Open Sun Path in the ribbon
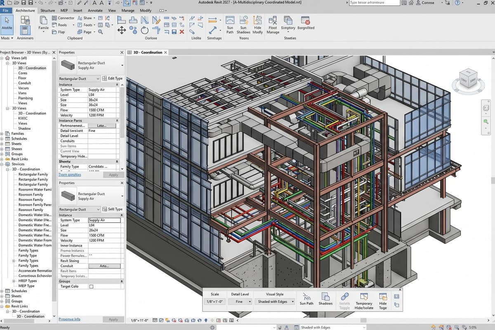Screen dimensions: 495x330 pos(230,25)
